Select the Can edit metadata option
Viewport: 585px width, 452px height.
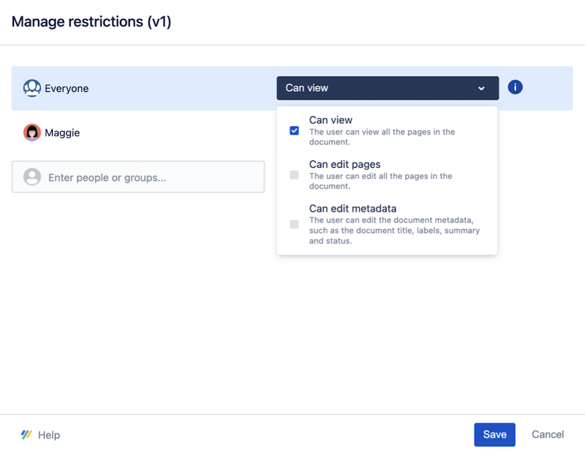(x=352, y=208)
